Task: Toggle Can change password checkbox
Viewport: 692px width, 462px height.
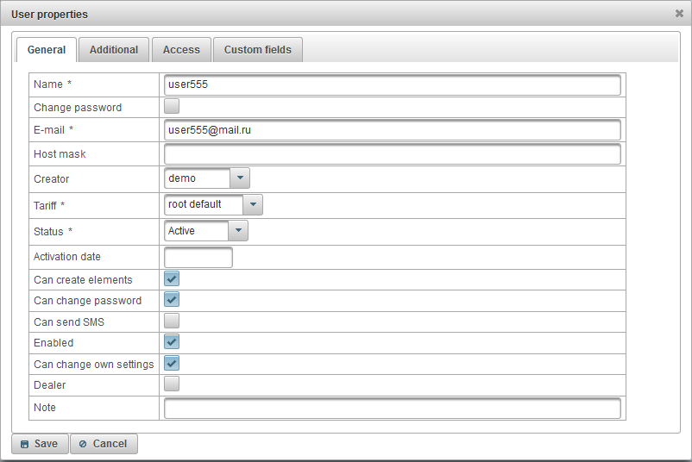Action: [172, 300]
